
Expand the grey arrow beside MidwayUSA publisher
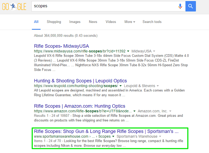click(x=154, y=51)
